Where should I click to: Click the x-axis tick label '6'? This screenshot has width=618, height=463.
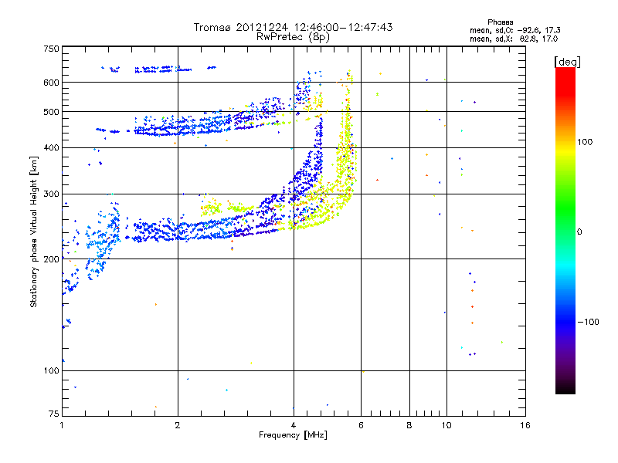361,425
